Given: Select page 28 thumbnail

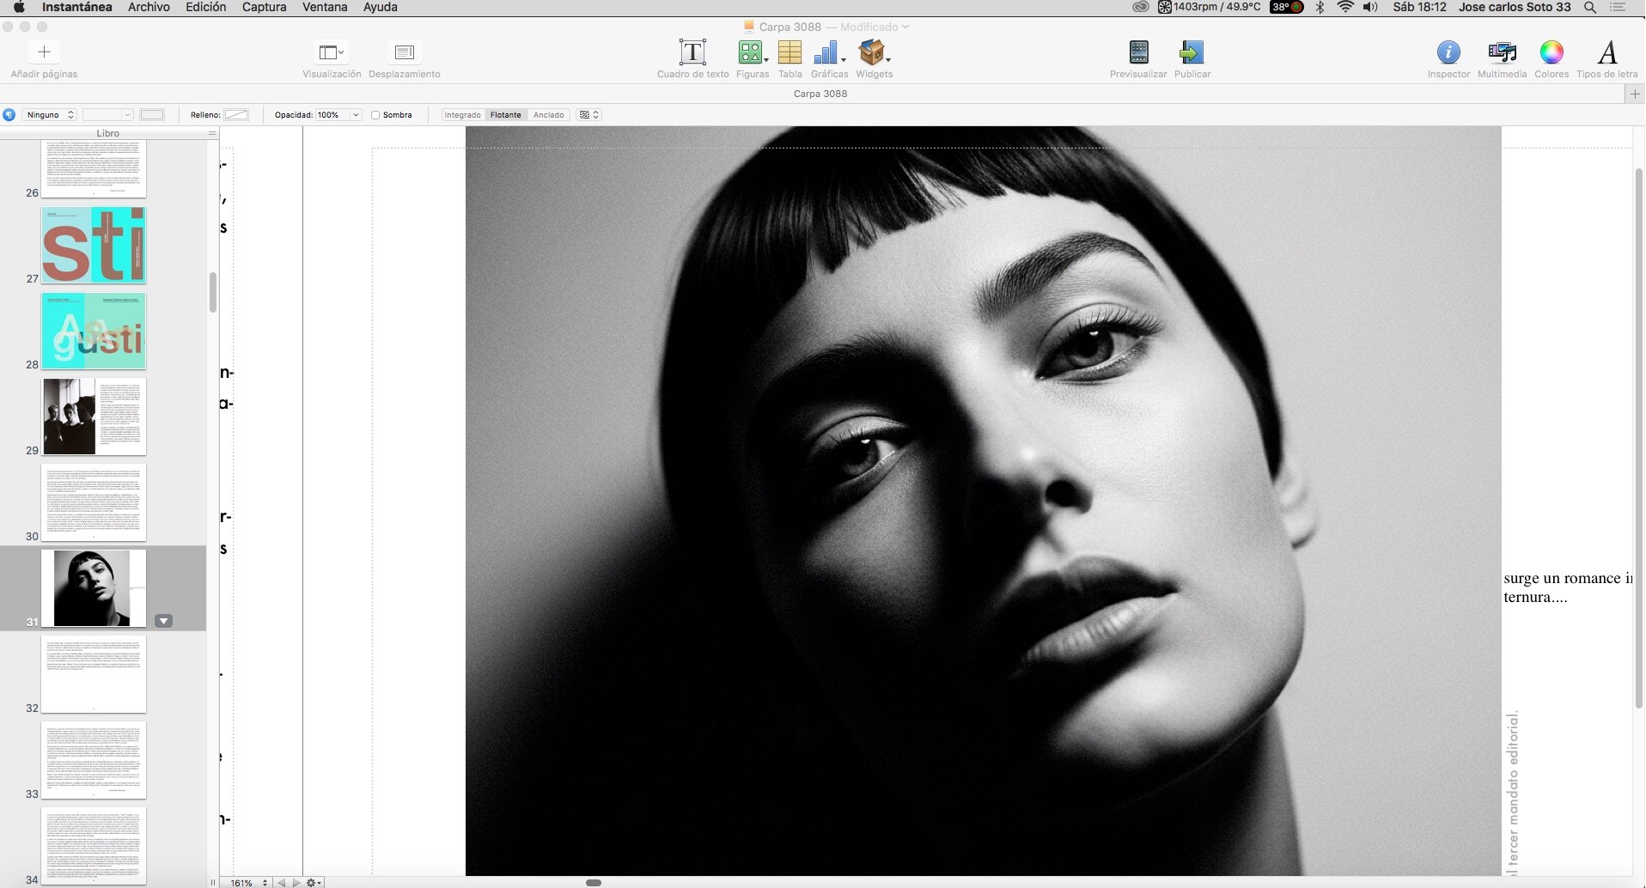Looking at the screenshot, I should [x=94, y=331].
